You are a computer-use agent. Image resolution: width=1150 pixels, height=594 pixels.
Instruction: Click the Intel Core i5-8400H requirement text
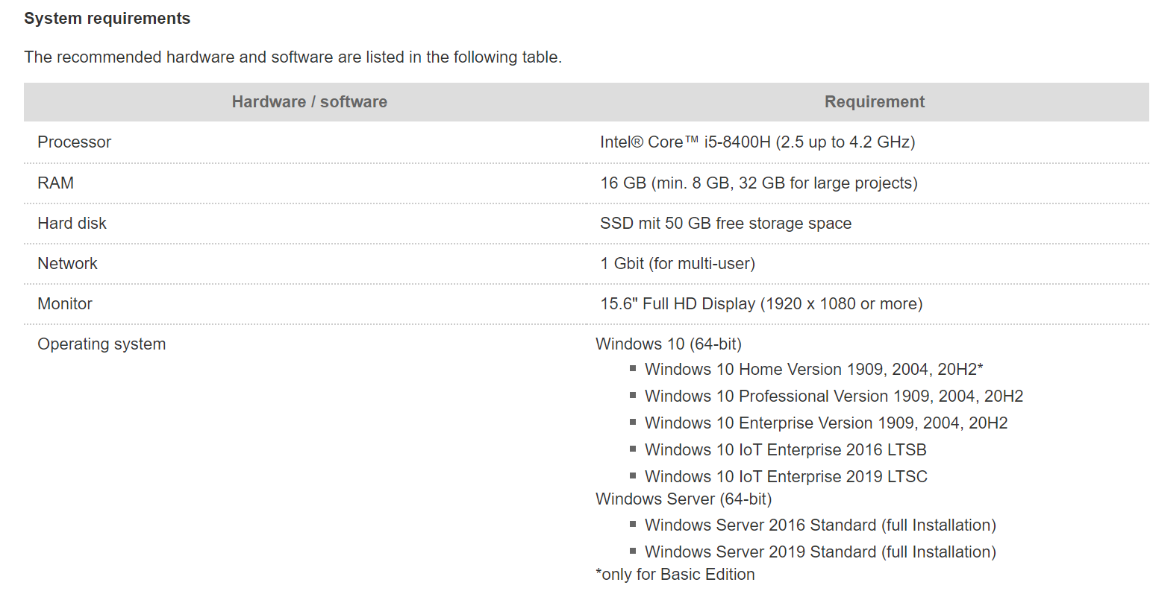757,142
